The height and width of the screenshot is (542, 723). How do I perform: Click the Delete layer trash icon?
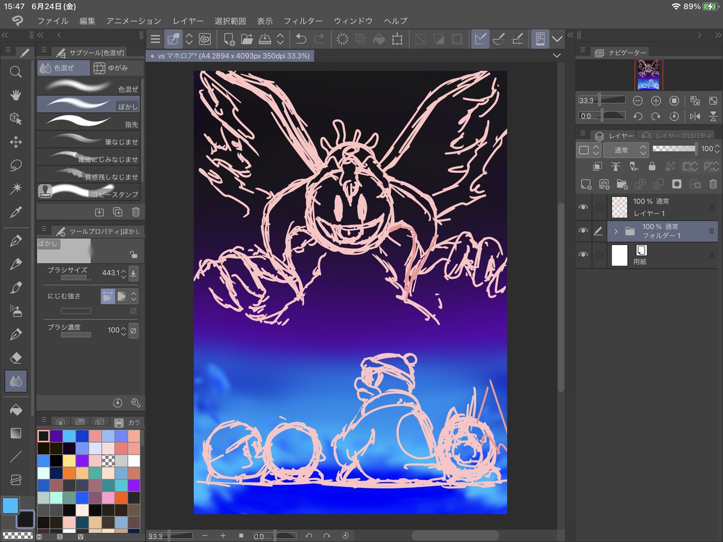click(713, 184)
